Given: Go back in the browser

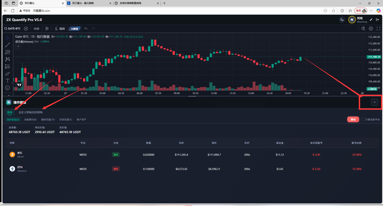Looking at the screenshot, I should [x=6, y=10].
